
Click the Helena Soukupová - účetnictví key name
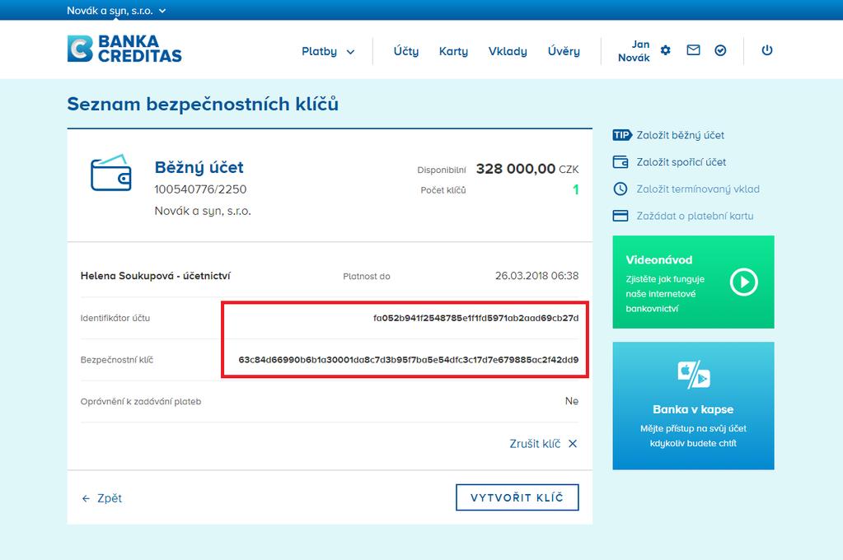tap(156, 276)
